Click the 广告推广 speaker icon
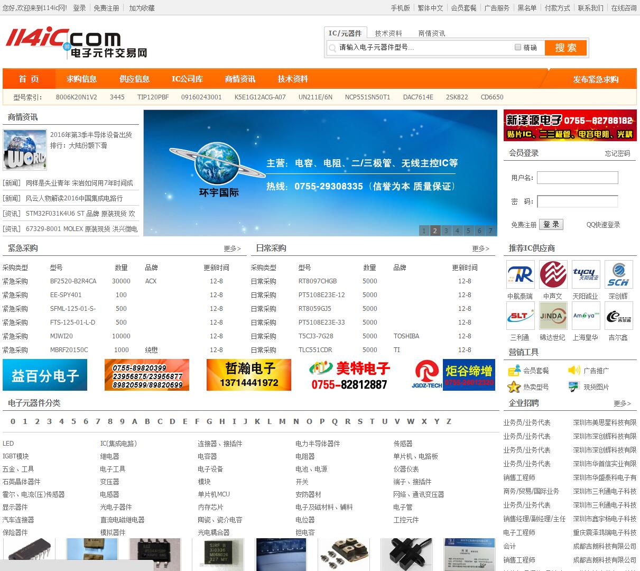The width and height of the screenshot is (640, 571). (x=574, y=371)
